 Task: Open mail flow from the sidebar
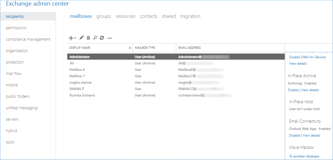point(14,74)
